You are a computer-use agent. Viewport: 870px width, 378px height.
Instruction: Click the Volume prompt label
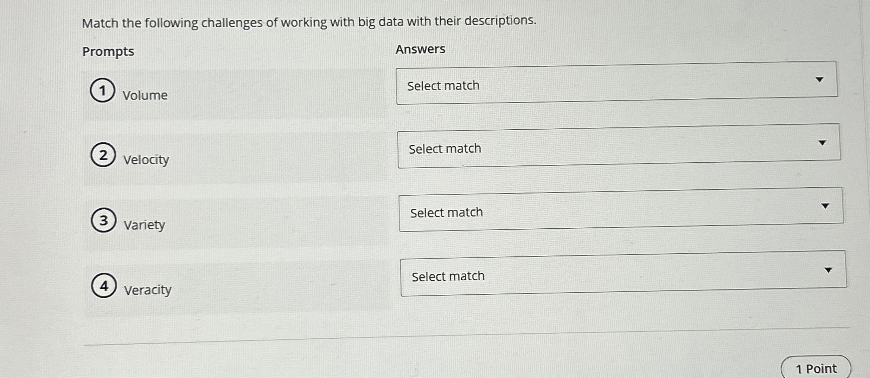point(145,96)
